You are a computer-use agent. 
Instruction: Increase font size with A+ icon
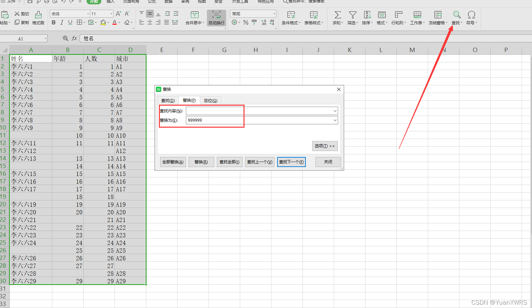tap(119, 14)
